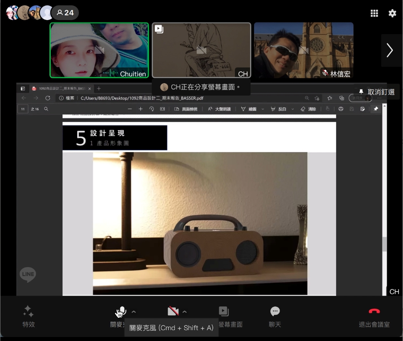This screenshot has width=403, height=341.
Task: Click the 取消釘選 unpin button
Action: [377, 92]
